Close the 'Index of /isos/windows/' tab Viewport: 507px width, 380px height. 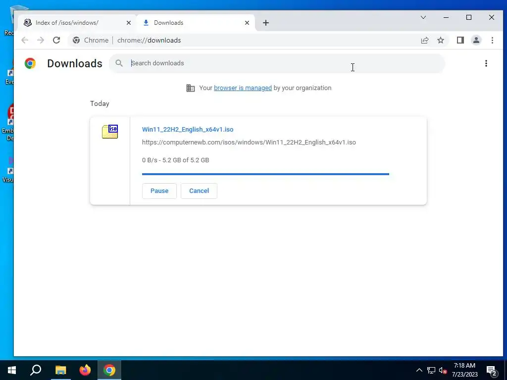[128, 23]
